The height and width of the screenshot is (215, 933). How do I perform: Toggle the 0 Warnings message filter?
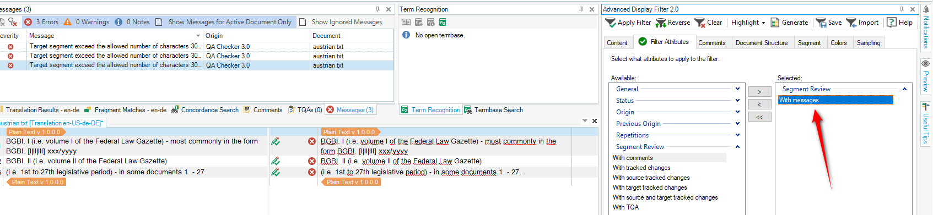coord(86,22)
